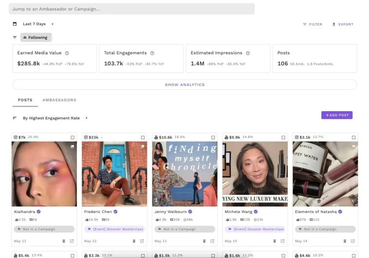Delete Elements of Natasha post via trash icon
The image size is (369, 258).
345,241
